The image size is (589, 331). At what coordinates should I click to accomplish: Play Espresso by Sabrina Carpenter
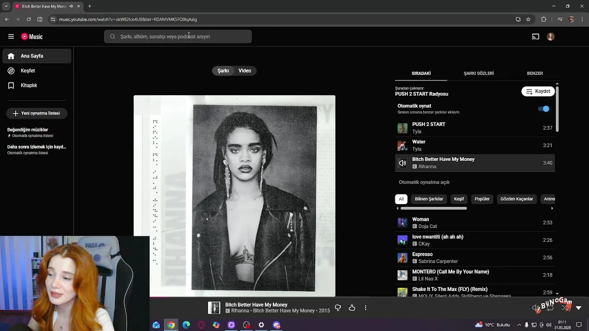(475, 257)
